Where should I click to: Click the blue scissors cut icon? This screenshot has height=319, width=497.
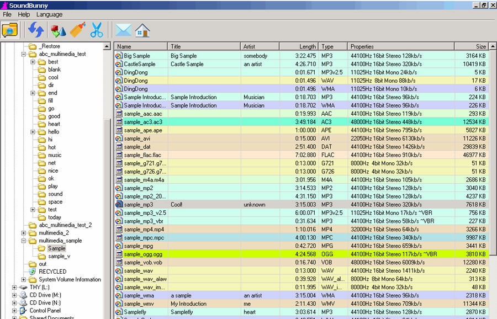click(x=97, y=30)
